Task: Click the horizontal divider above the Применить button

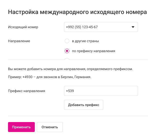Action: coord(78,116)
